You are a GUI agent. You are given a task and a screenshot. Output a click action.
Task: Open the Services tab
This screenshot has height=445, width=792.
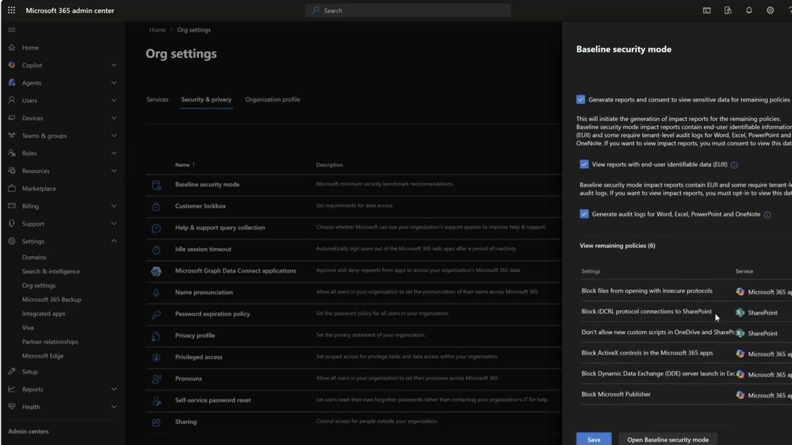click(157, 100)
